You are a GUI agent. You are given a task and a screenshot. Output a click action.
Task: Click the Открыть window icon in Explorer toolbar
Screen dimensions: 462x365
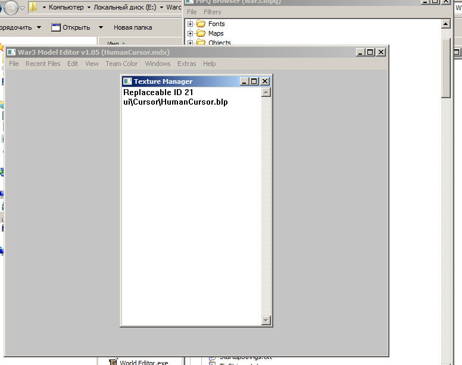pyautogui.click(x=56, y=28)
